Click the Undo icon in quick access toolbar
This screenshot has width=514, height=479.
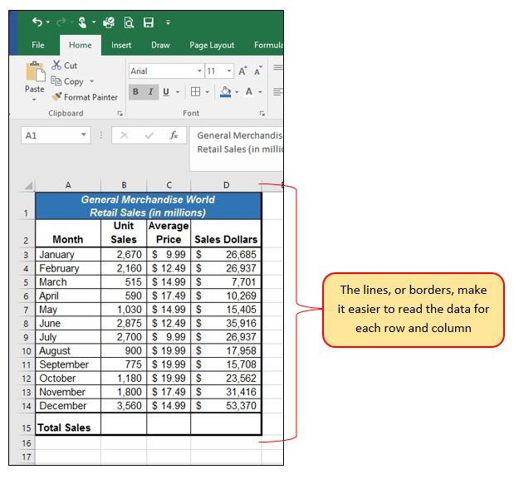[37, 22]
